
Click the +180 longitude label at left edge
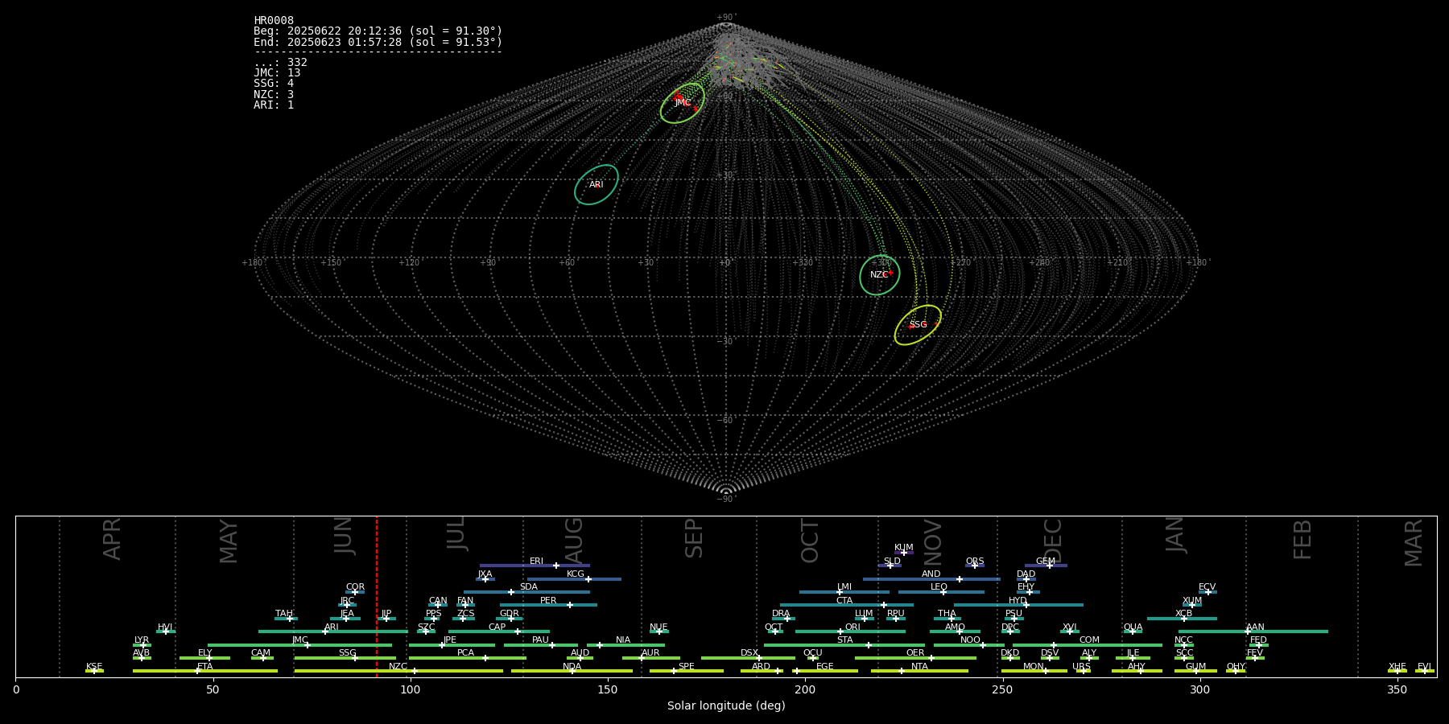pos(253,262)
